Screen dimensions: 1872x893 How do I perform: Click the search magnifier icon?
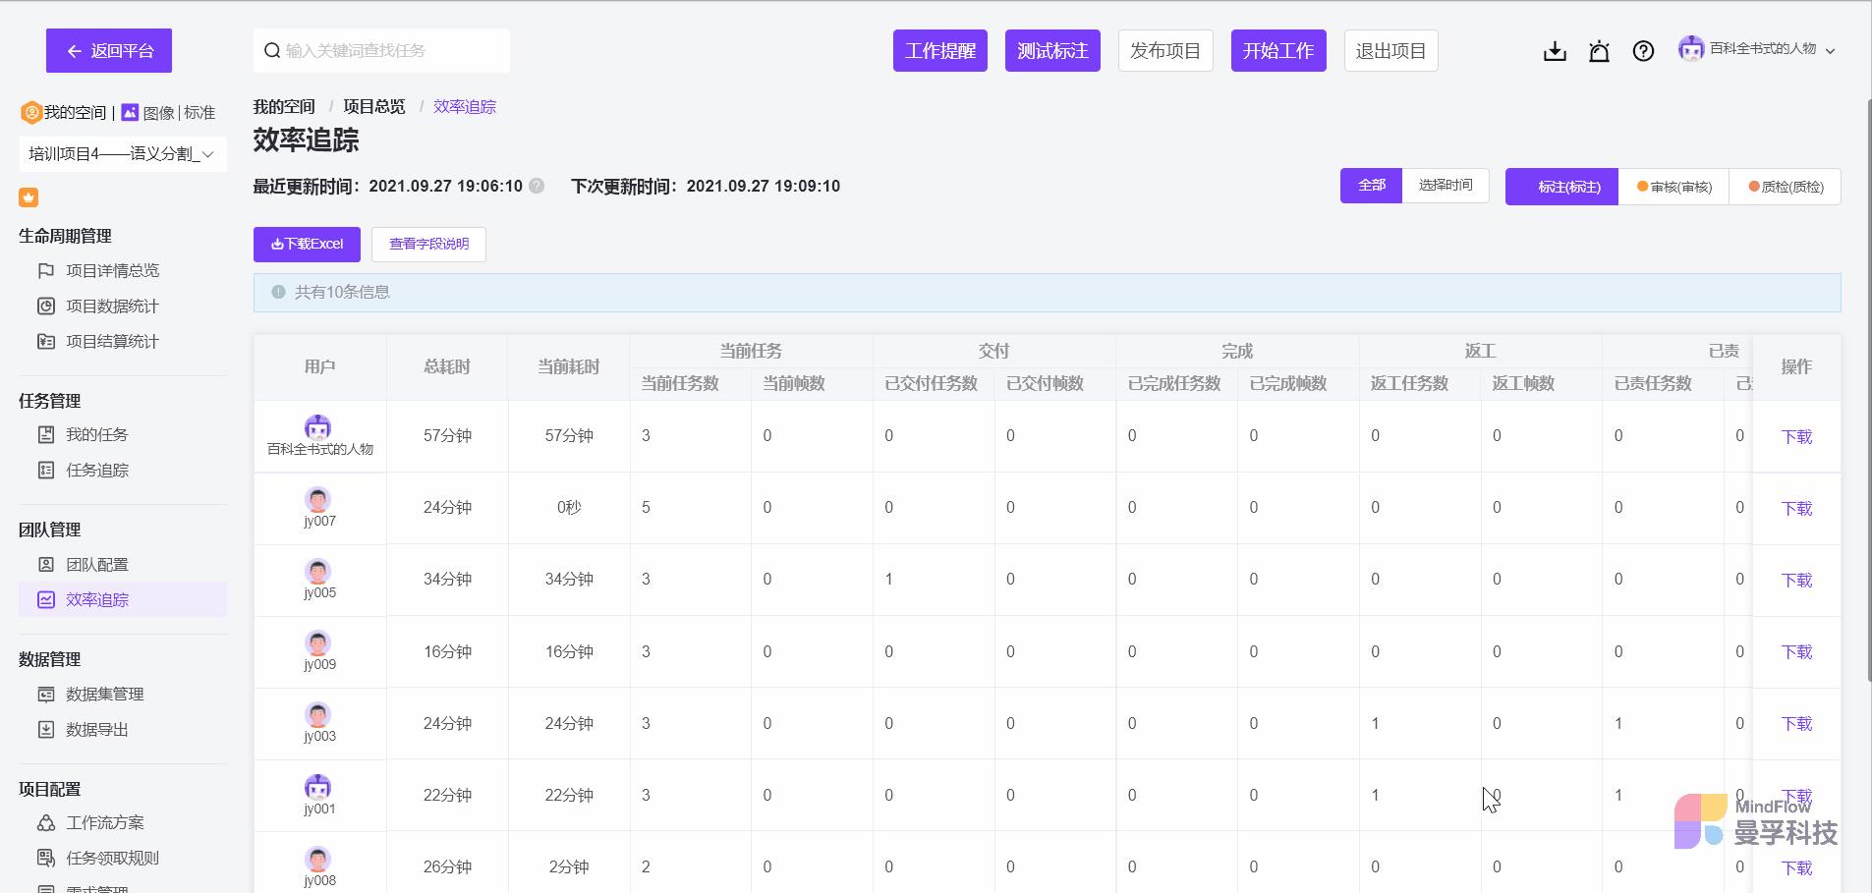(272, 51)
